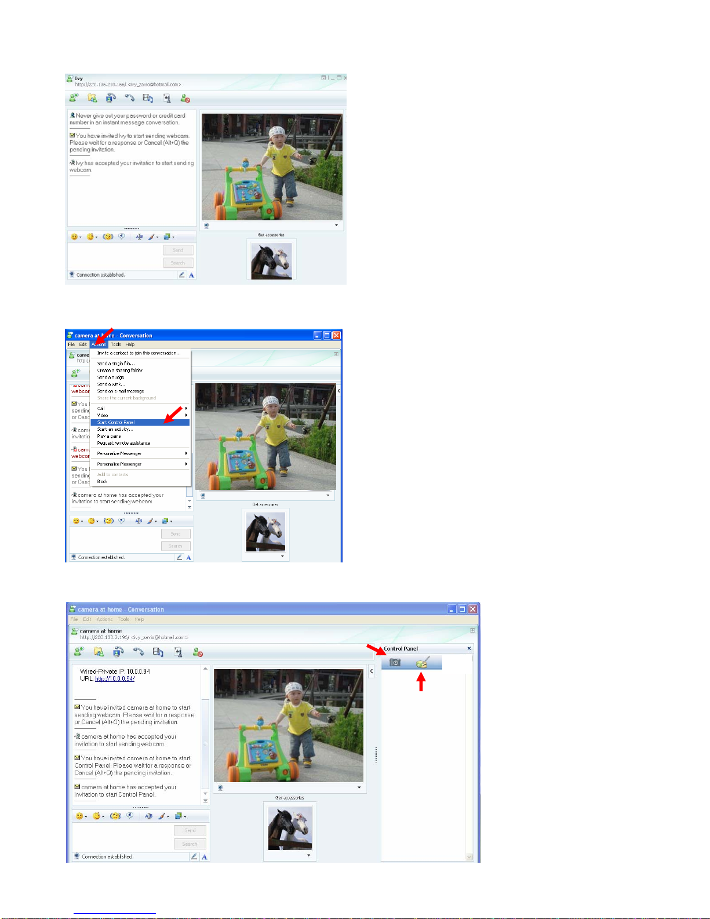This screenshot has width=710, height=919.
Task: Click voice clip icon in middle window
Action: point(122,521)
